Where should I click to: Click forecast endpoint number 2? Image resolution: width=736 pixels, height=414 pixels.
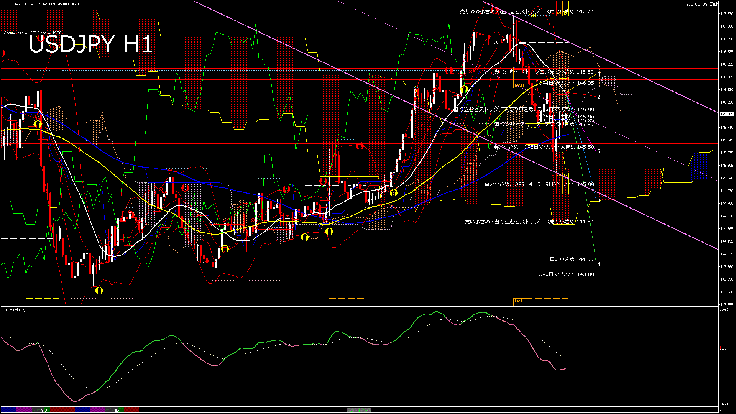coord(599,97)
